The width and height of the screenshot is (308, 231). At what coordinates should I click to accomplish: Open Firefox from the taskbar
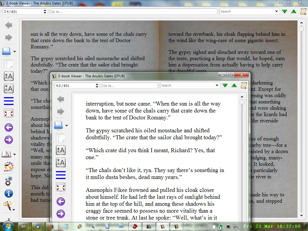tap(52, 226)
